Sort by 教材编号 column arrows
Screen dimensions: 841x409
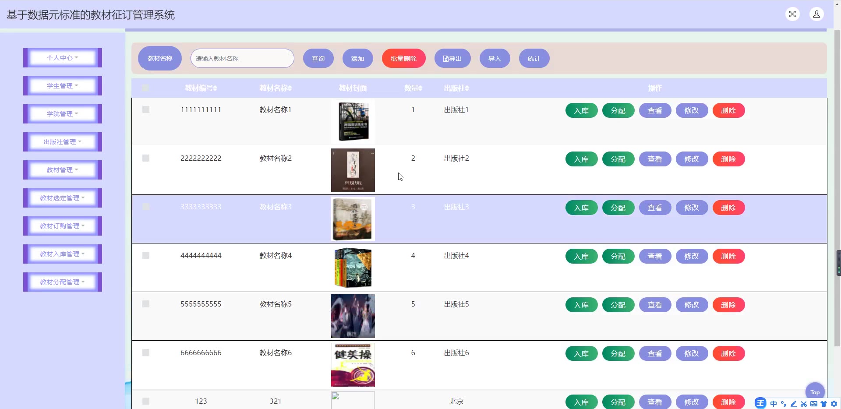[x=215, y=88]
